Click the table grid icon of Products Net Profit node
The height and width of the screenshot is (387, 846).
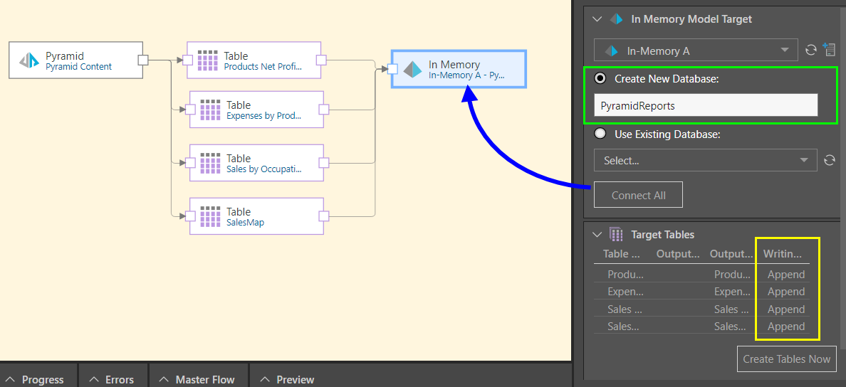tap(207, 60)
